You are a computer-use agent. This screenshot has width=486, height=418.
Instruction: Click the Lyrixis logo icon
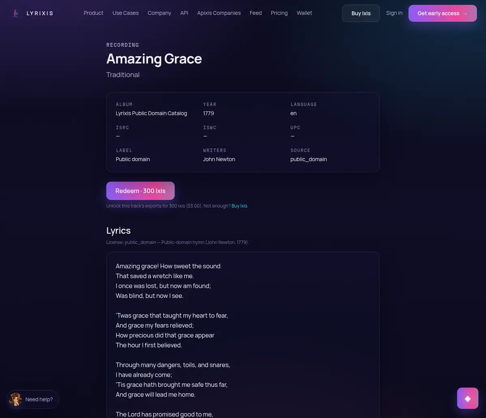[16, 13]
